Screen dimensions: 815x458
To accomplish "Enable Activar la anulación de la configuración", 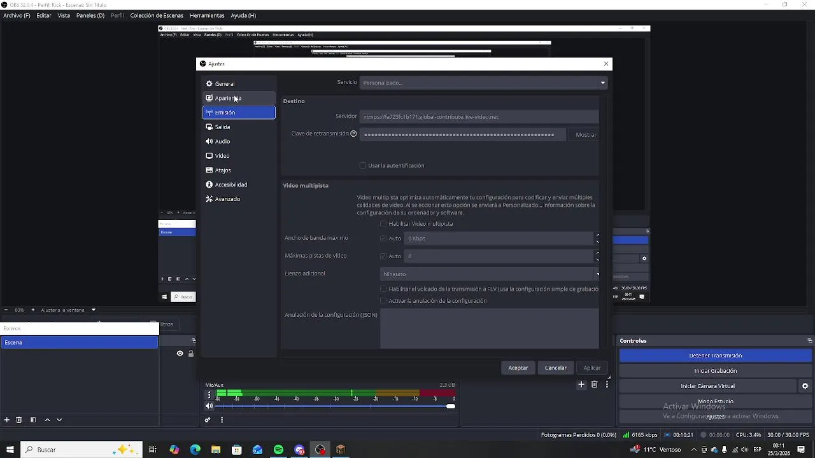I will [x=383, y=301].
